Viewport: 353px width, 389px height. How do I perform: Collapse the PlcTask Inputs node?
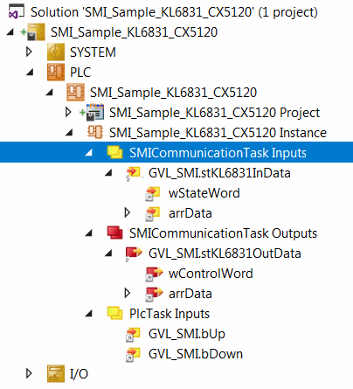tap(88, 314)
